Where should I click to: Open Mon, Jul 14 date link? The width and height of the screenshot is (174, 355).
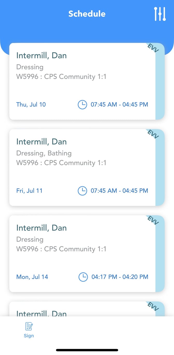pos(32,277)
